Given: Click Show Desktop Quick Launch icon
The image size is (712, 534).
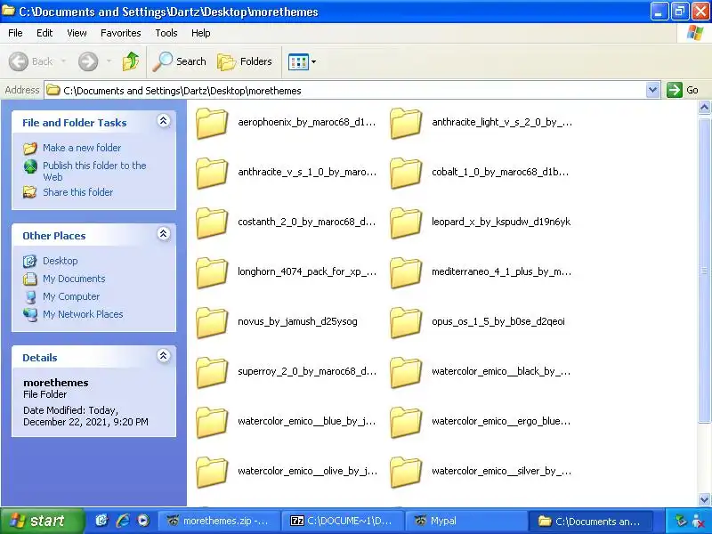Looking at the screenshot, I should click(x=101, y=521).
